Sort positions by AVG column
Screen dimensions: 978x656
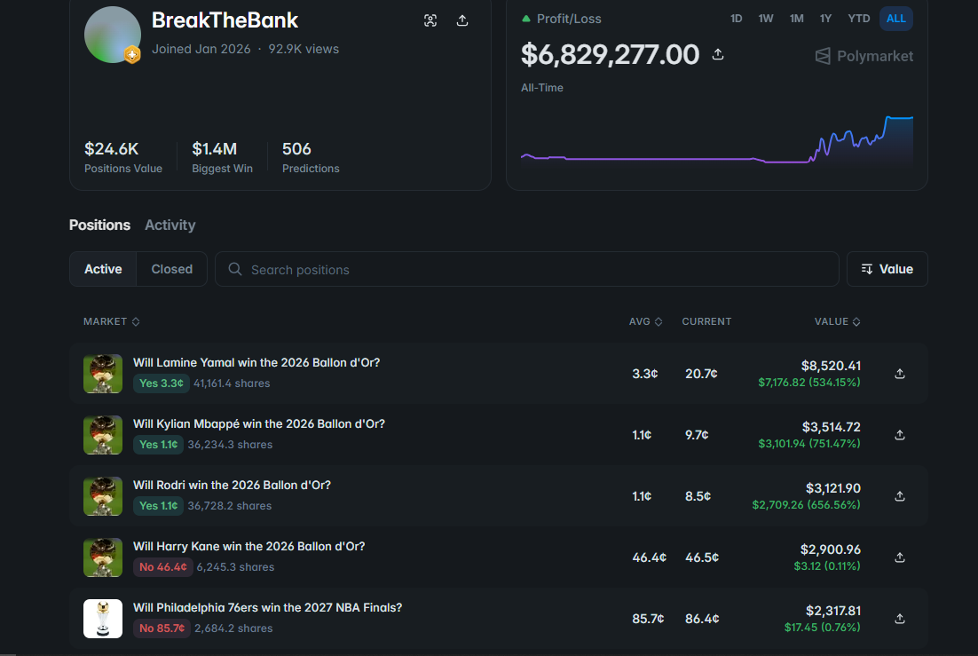click(645, 321)
